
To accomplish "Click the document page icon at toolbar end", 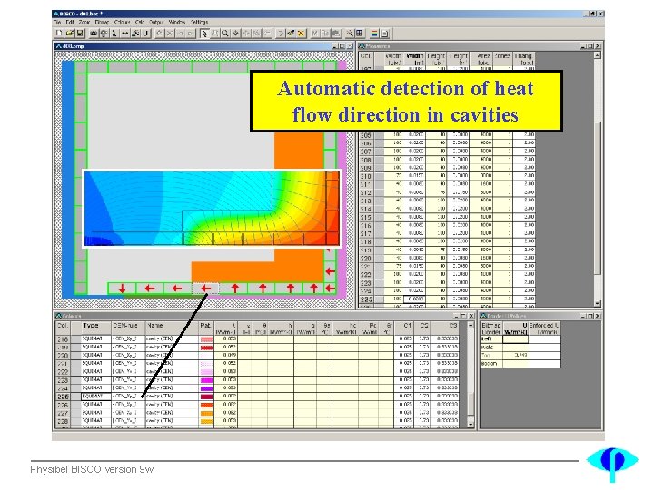I will pos(384,34).
